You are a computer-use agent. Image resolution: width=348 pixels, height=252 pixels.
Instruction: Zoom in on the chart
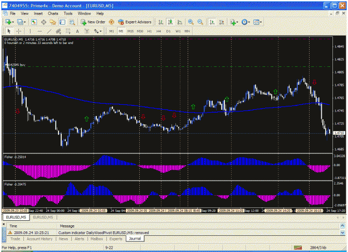tap(190, 22)
